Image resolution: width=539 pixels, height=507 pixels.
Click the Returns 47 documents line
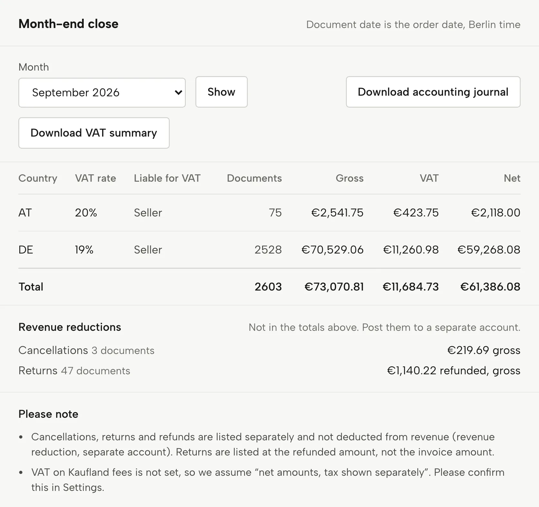point(74,370)
